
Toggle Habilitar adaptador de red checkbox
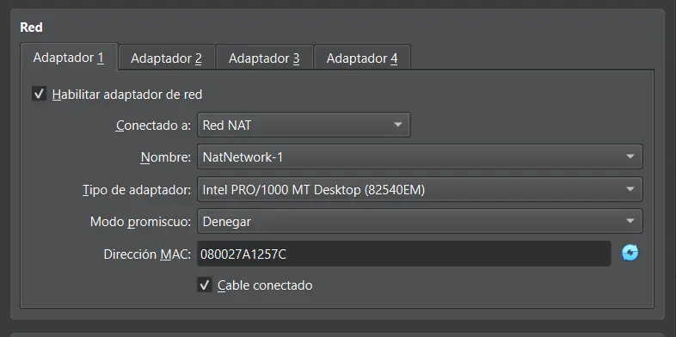coord(39,94)
